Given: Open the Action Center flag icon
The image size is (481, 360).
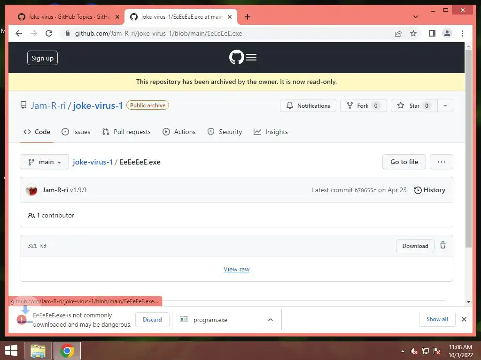Looking at the screenshot, I should 437,351.
